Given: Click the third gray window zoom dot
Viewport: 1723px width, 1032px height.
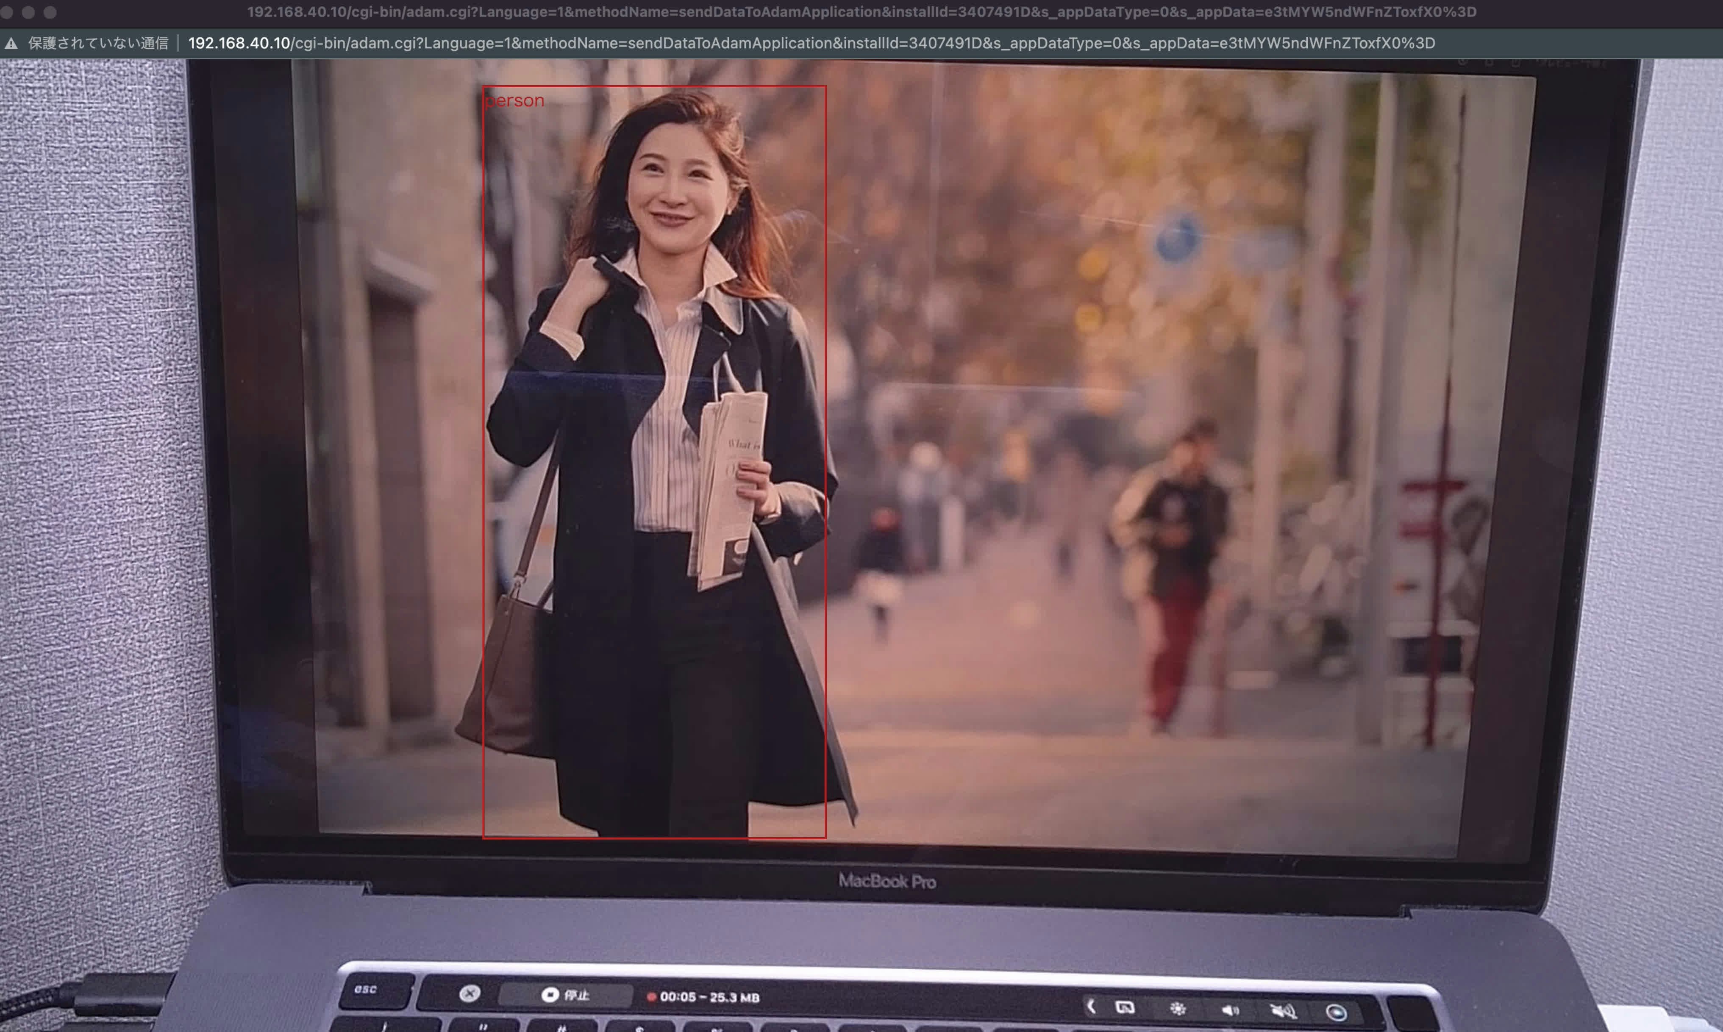Looking at the screenshot, I should coord(50,12).
